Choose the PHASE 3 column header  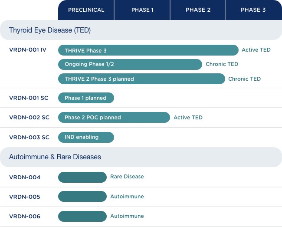(253, 10)
